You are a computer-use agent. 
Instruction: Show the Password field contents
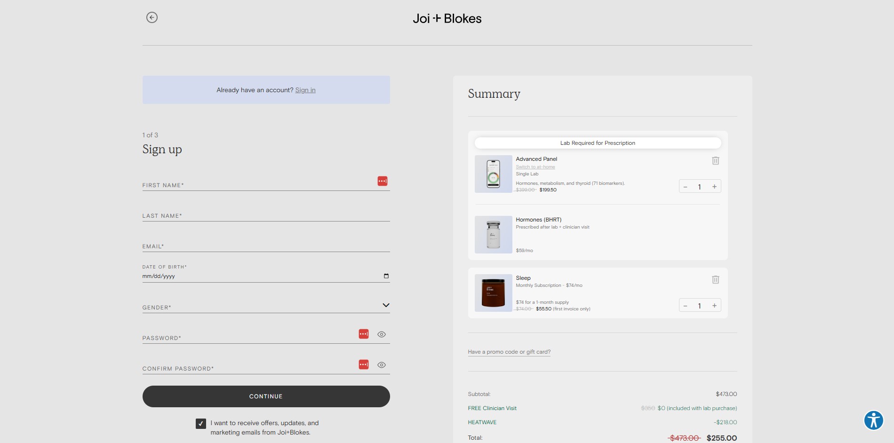382,334
